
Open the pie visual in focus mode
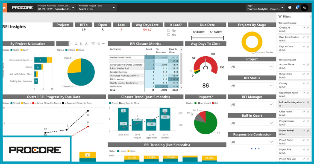tap(98, 44)
